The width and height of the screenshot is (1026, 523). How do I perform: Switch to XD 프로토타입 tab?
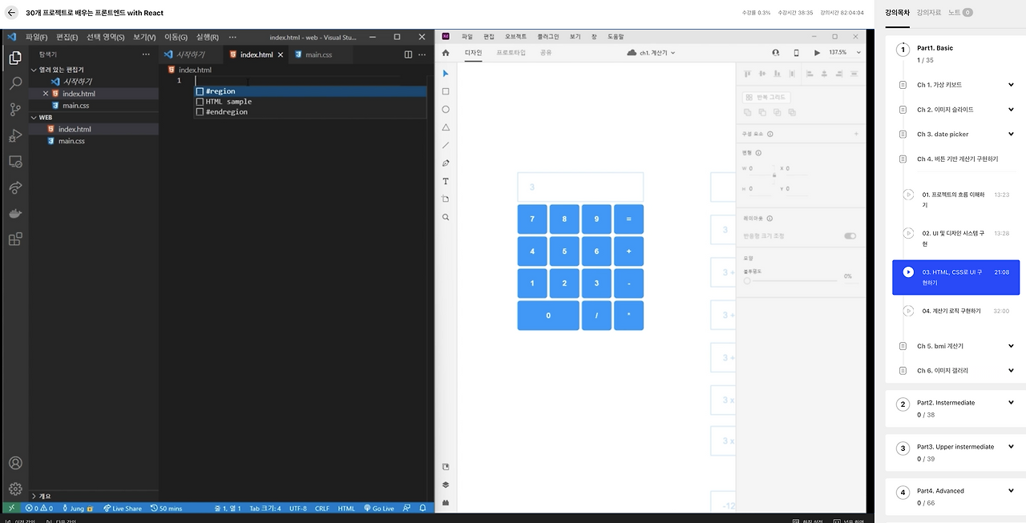pyautogui.click(x=511, y=53)
